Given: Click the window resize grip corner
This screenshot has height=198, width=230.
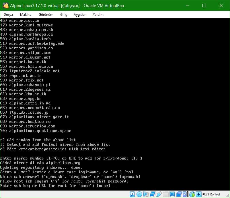Looking at the screenshot, I should [x=228, y=196].
